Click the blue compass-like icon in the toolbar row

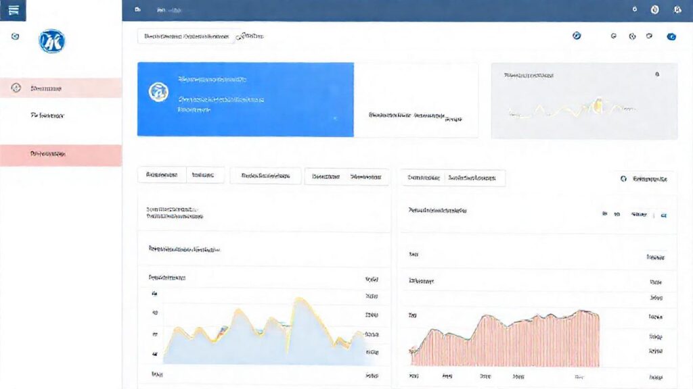tap(577, 36)
